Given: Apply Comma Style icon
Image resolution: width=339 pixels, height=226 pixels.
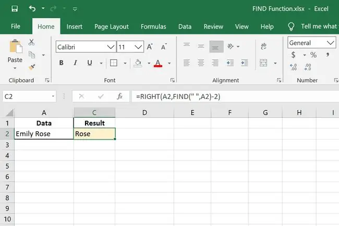Looking at the screenshot, I should click(328, 55).
